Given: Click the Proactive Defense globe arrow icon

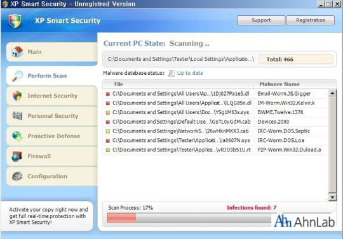Looking at the screenshot, I should (18, 136).
